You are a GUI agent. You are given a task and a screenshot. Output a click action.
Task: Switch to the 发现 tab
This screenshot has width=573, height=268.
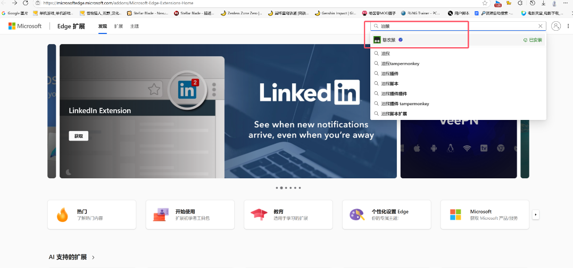tap(103, 26)
